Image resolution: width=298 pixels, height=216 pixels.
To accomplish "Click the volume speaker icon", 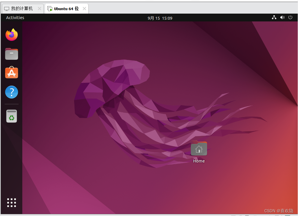I will (282, 17).
